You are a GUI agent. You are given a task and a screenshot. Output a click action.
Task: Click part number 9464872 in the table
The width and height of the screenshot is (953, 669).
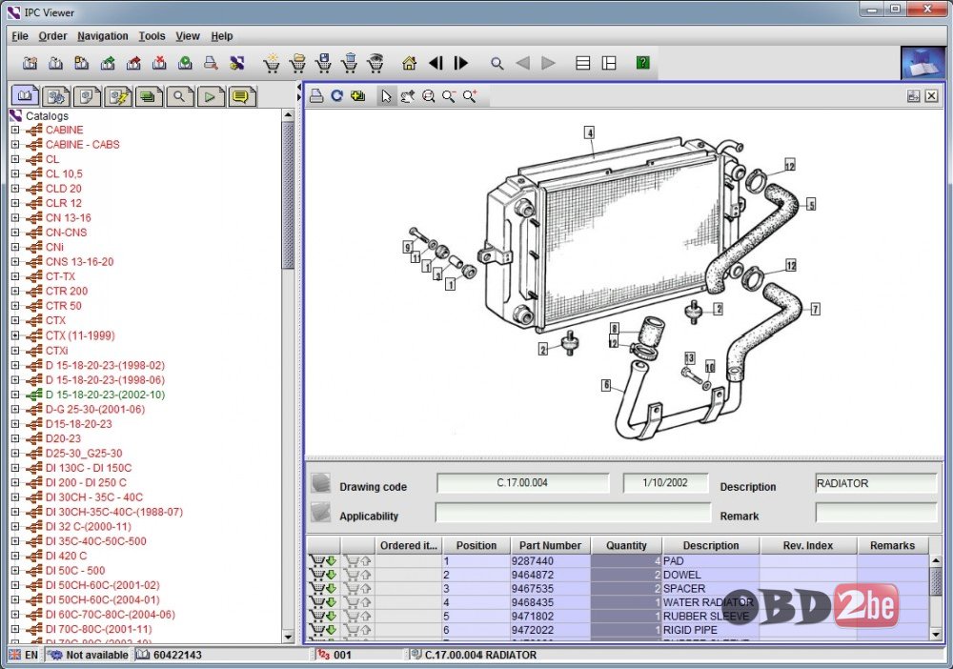point(533,575)
